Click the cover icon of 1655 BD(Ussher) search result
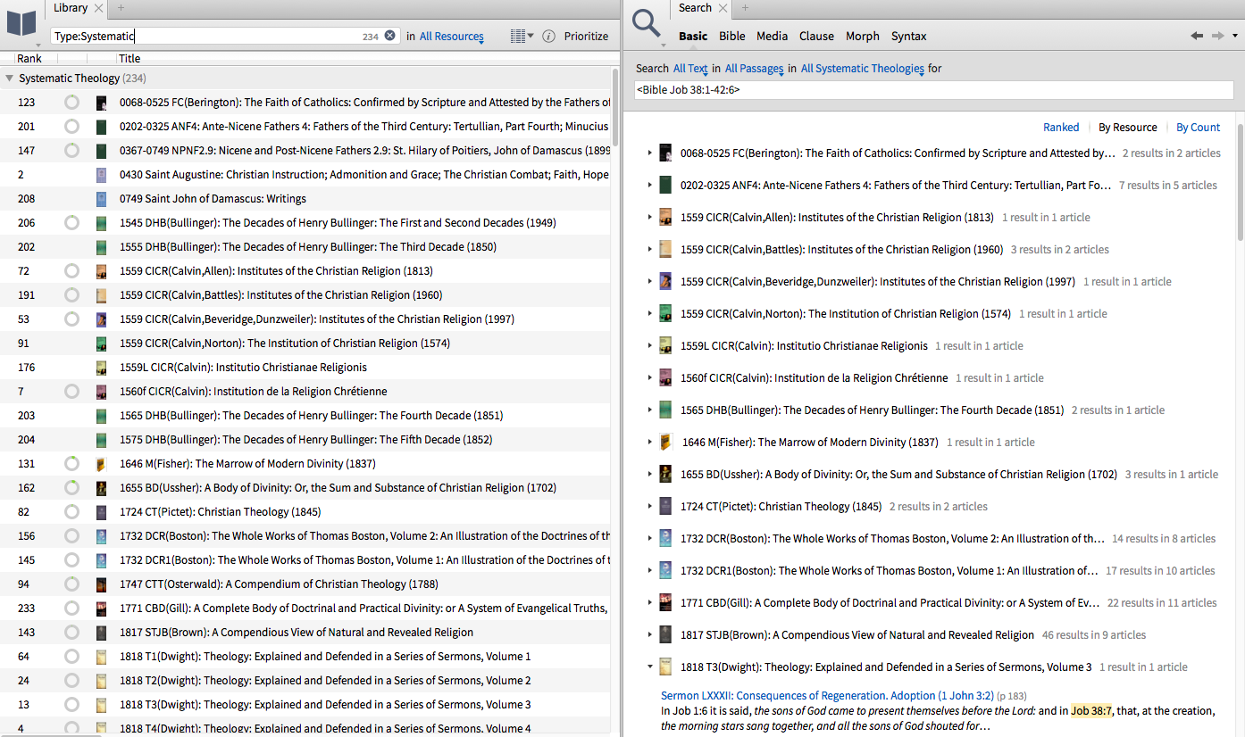This screenshot has width=1245, height=737. tap(665, 475)
